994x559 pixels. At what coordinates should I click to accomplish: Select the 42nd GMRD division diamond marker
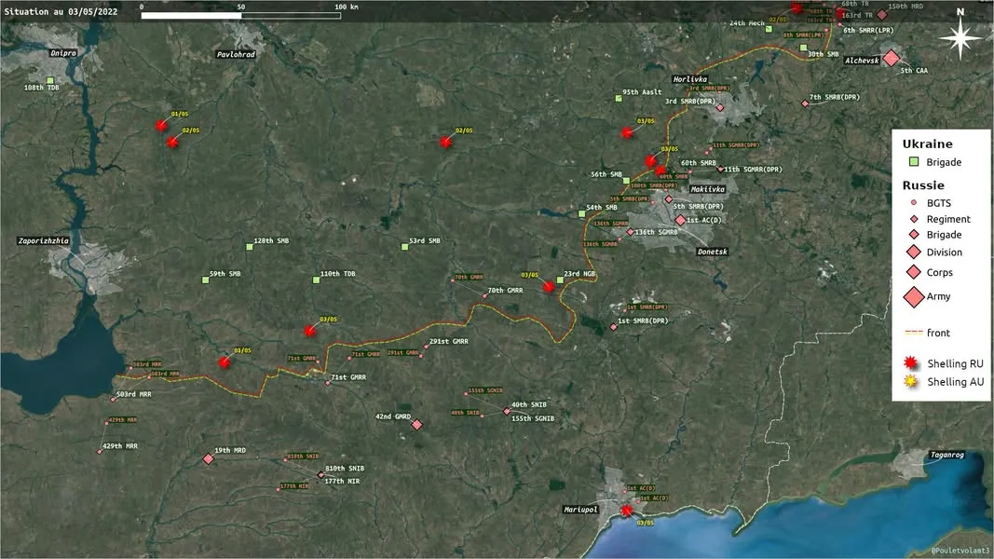pos(416,425)
